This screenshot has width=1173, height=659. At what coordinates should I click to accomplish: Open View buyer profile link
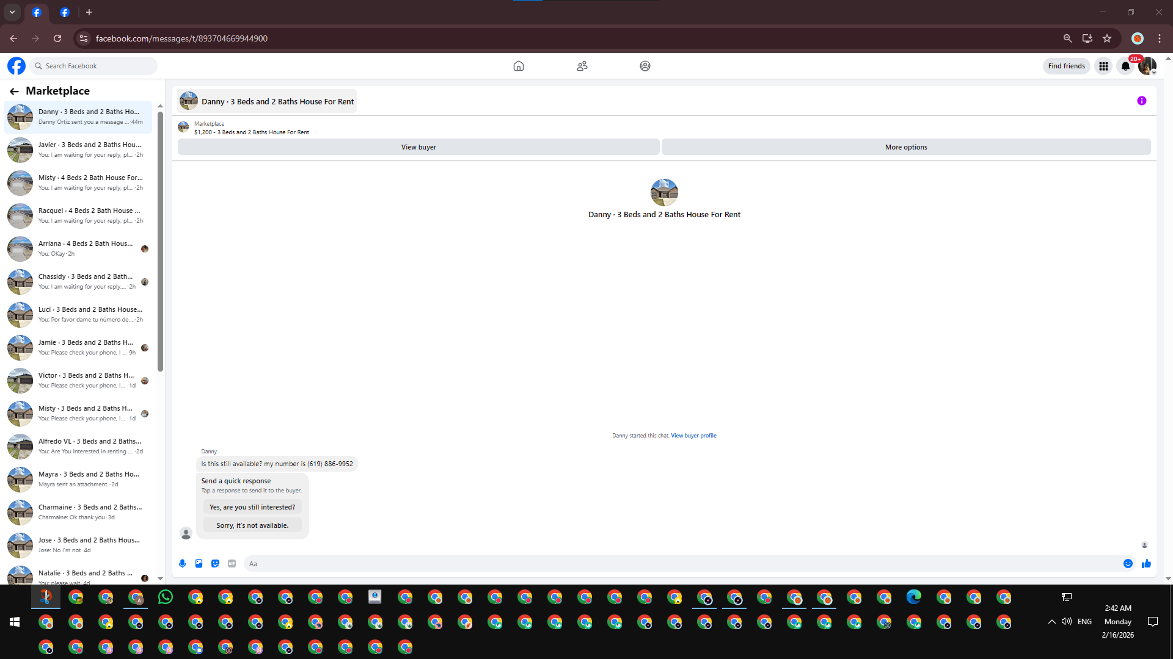coord(693,436)
